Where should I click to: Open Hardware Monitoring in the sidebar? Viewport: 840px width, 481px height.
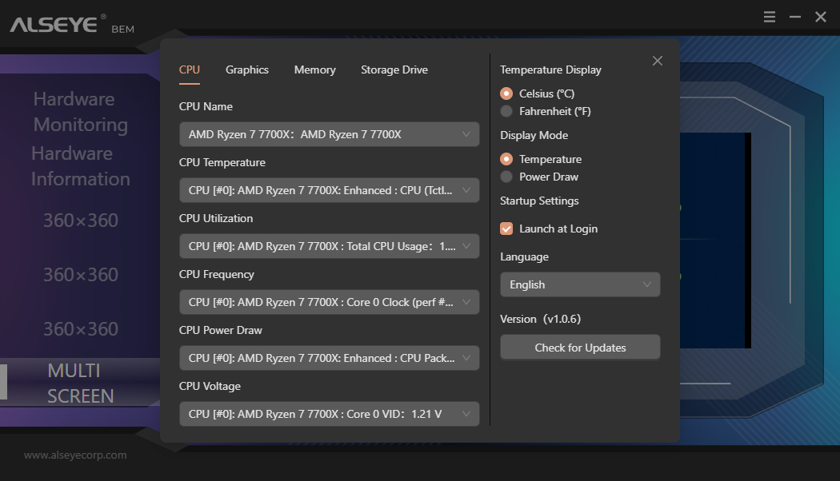(80, 112)
